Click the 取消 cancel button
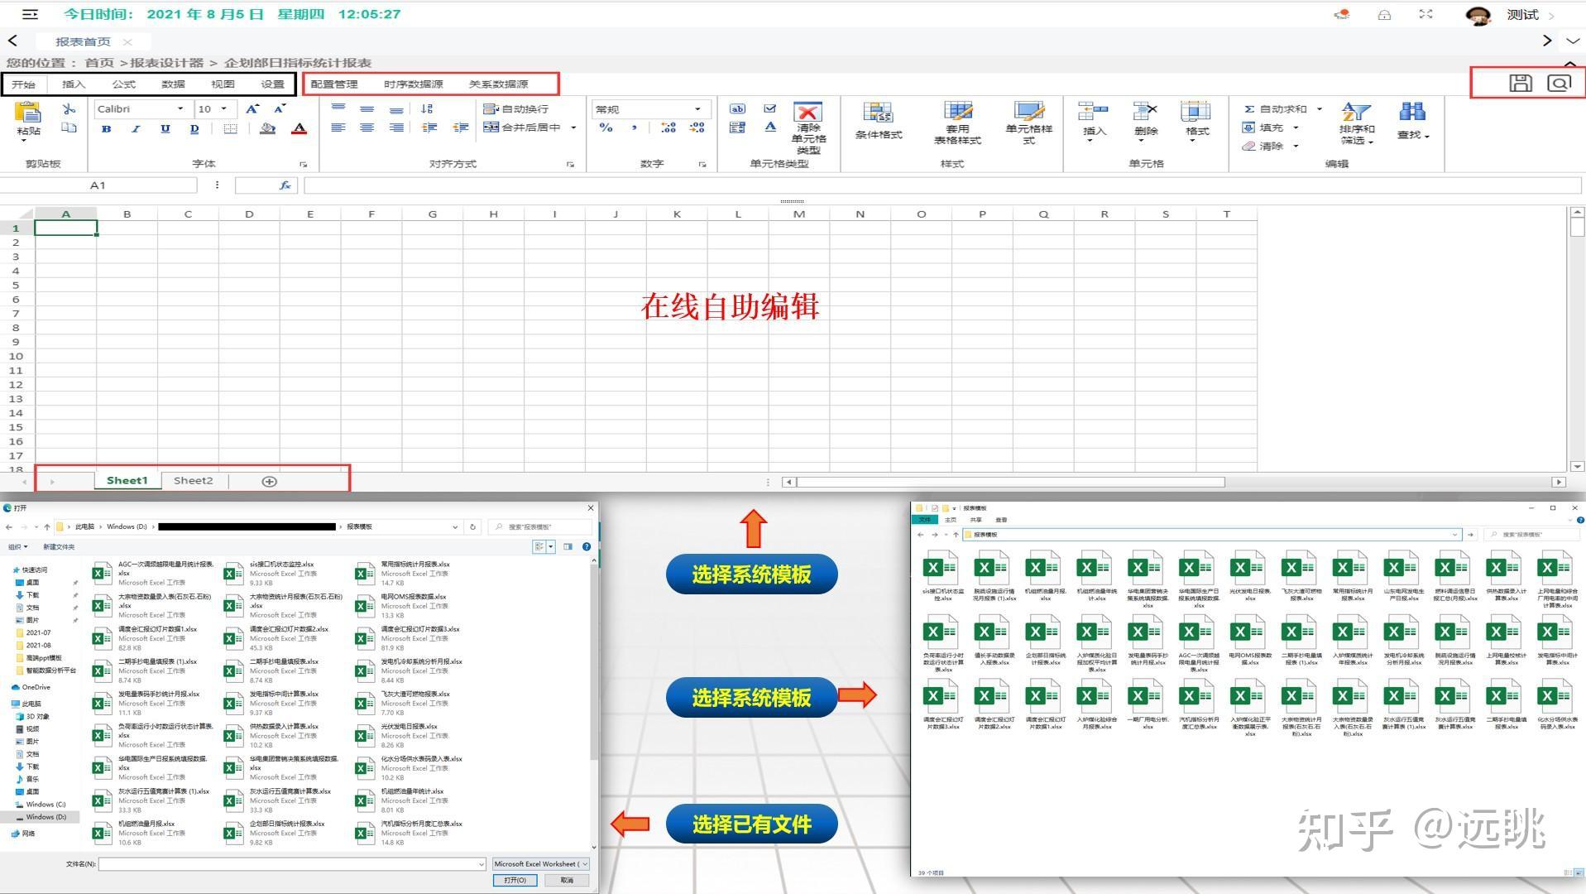Viewport: 1586px width, 894px height. [x=567, y=880]
